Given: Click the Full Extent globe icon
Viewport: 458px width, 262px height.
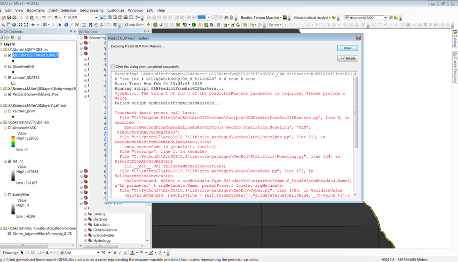Looking at the screenshot, I should 14,25.
